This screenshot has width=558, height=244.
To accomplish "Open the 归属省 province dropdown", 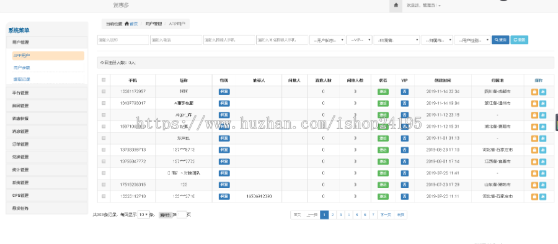I will (x=397, y=40).
